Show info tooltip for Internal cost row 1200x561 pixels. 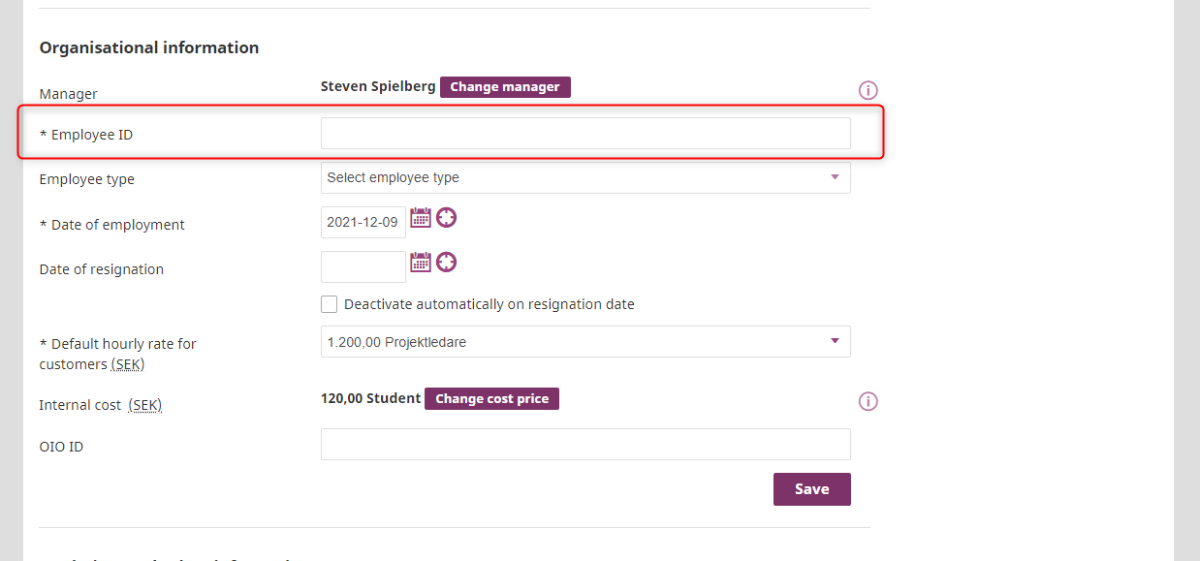868,401
